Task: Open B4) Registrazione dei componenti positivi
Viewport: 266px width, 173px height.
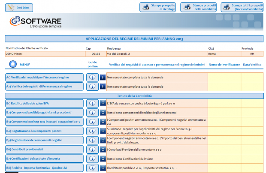Action: tap(44, 131)
